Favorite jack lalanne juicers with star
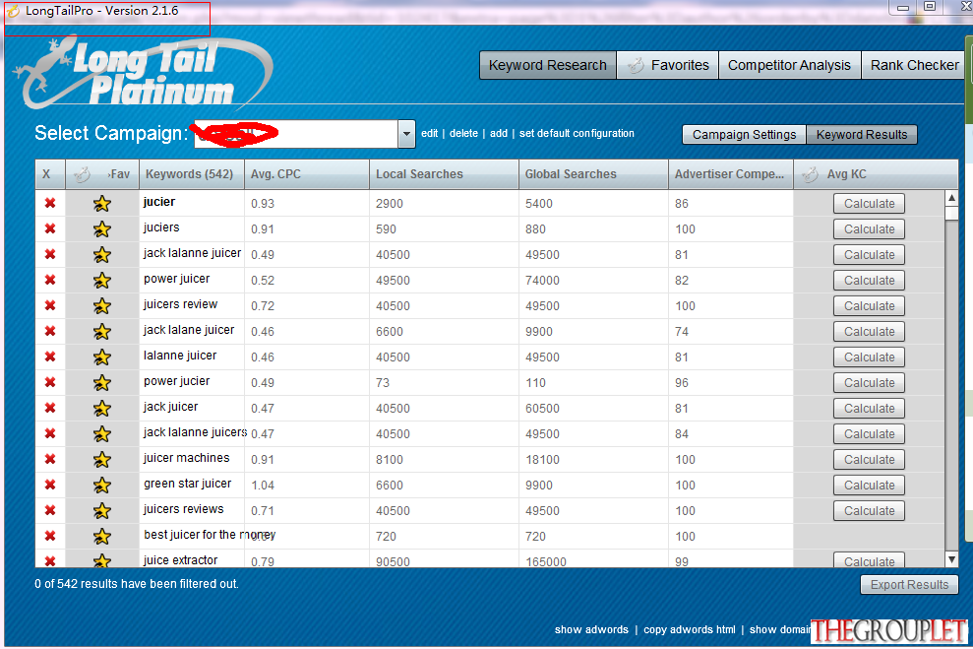Viewport: 973px width, 649px height. point(101,433)
